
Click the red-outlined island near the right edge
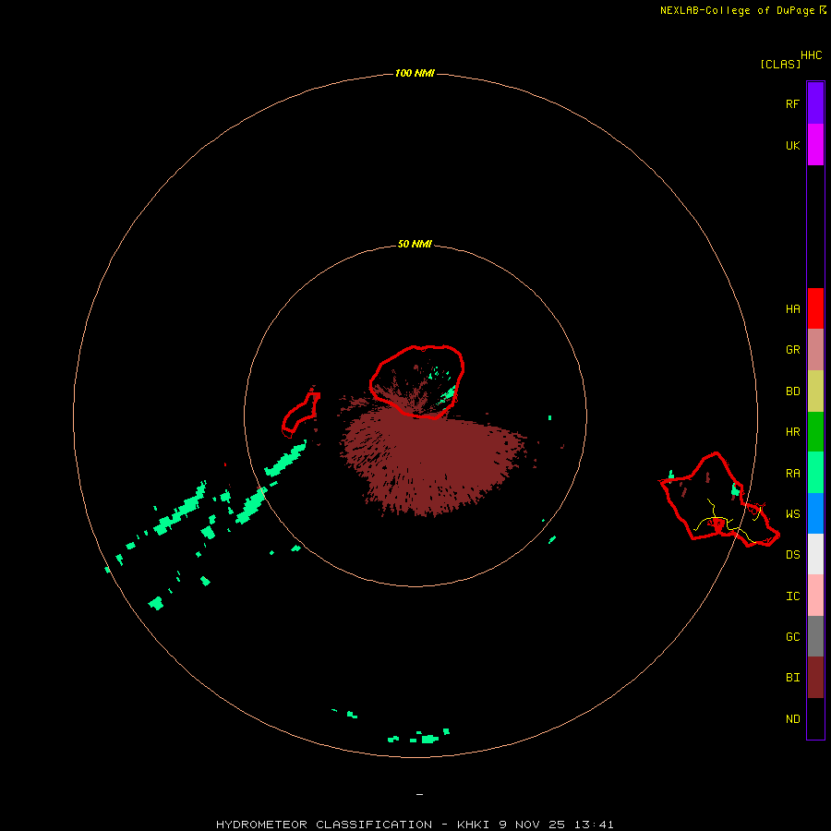point(719,500)
